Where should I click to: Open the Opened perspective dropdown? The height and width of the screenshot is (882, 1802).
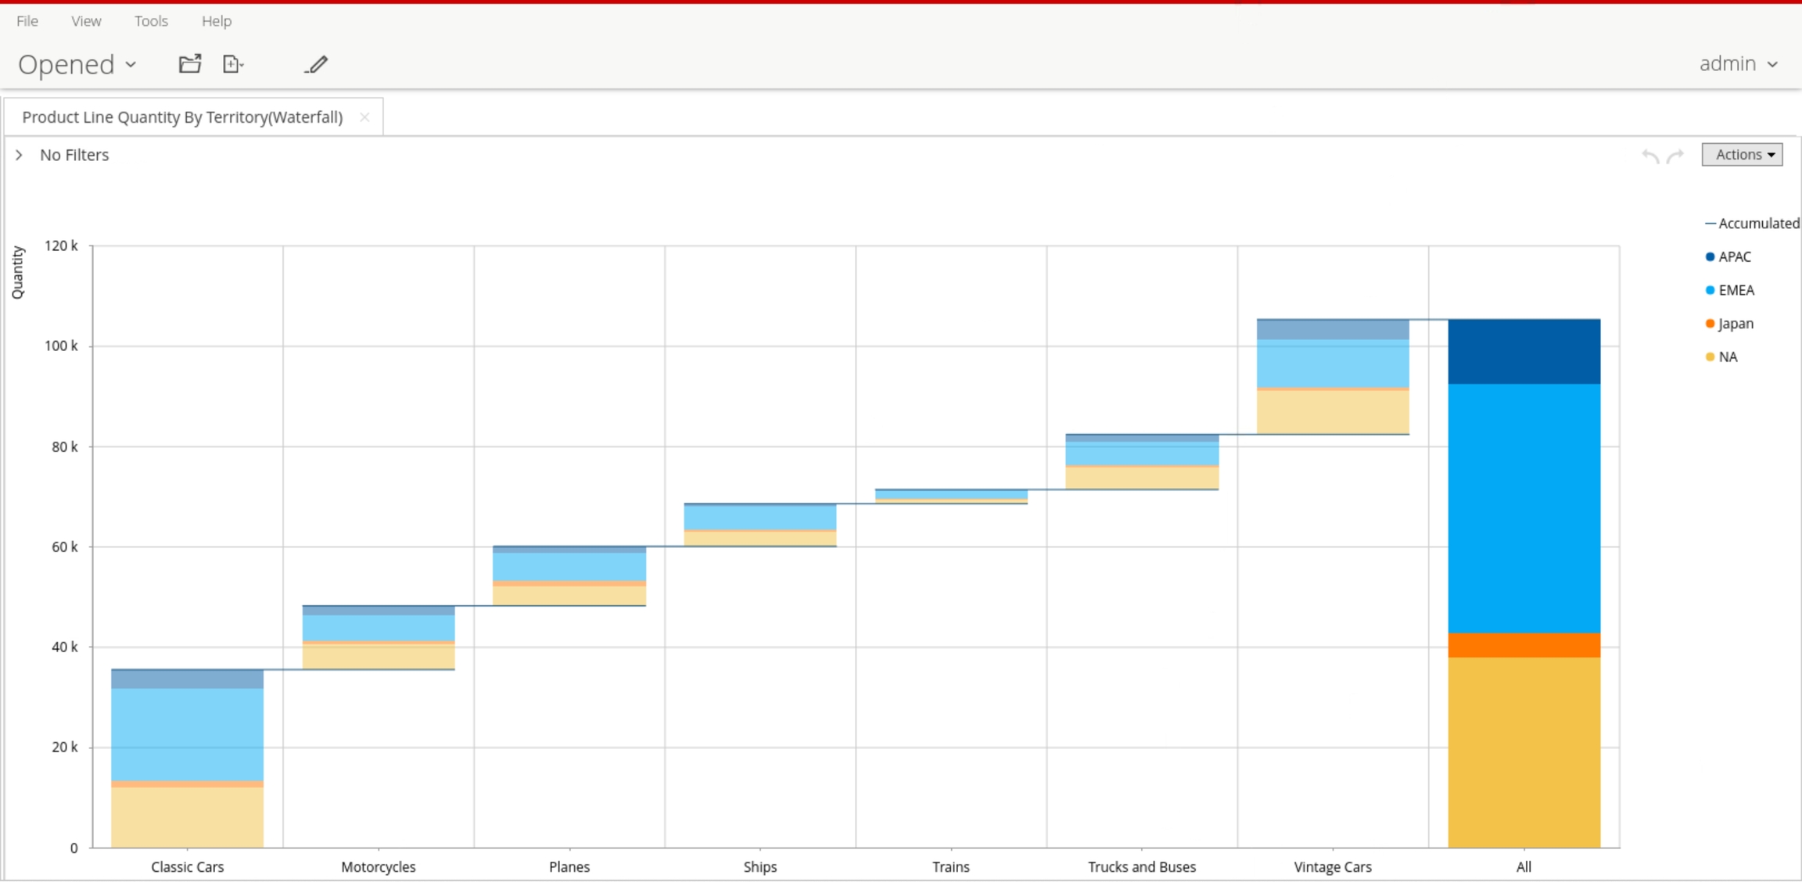[x=77, y=64]
